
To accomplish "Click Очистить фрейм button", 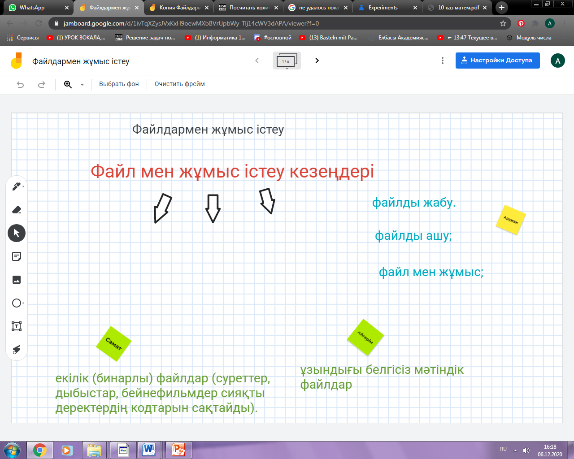I will [179, 84].
